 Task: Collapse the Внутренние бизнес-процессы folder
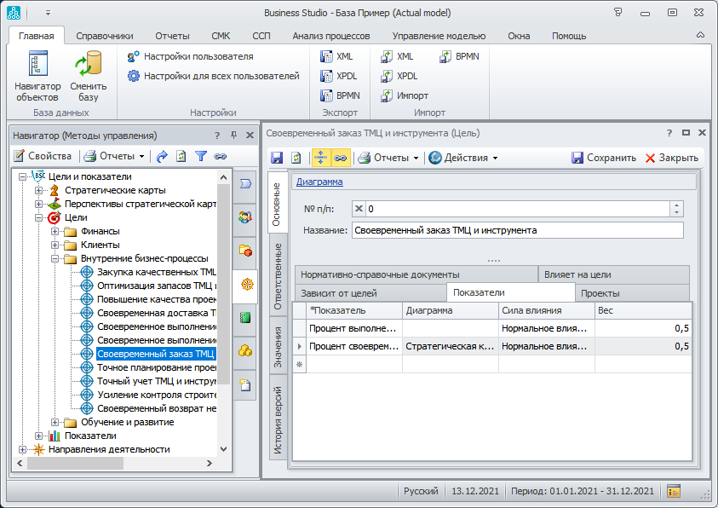55,258
